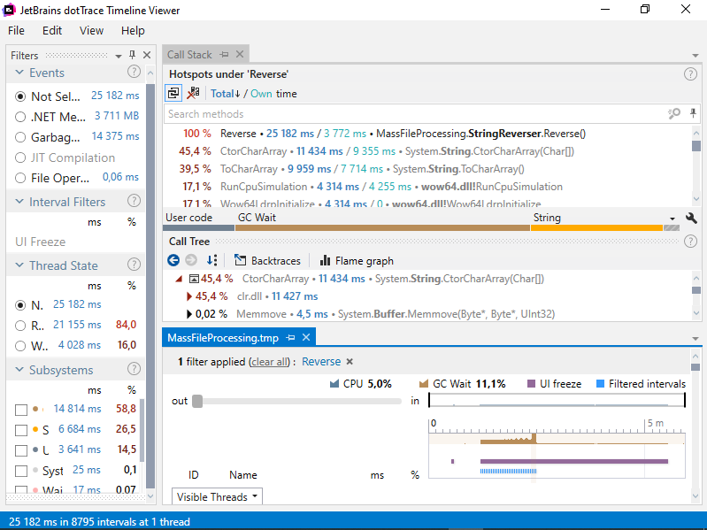
Task: Open the Hotspots help question mark
Action: pos(690,74)
